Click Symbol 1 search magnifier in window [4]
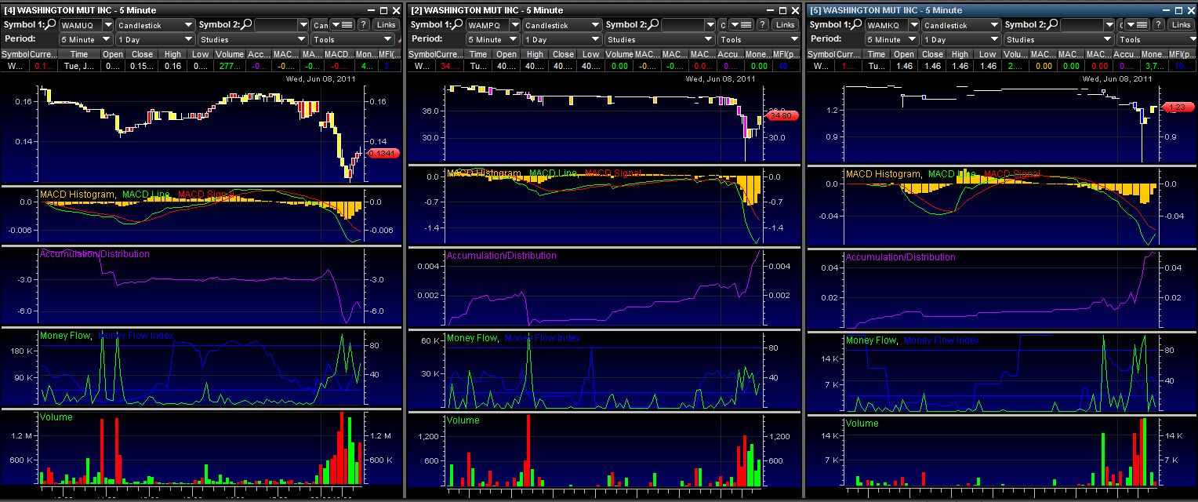Screen dimensions: 1198x502 pyautogui.click(x=50, y=24)
